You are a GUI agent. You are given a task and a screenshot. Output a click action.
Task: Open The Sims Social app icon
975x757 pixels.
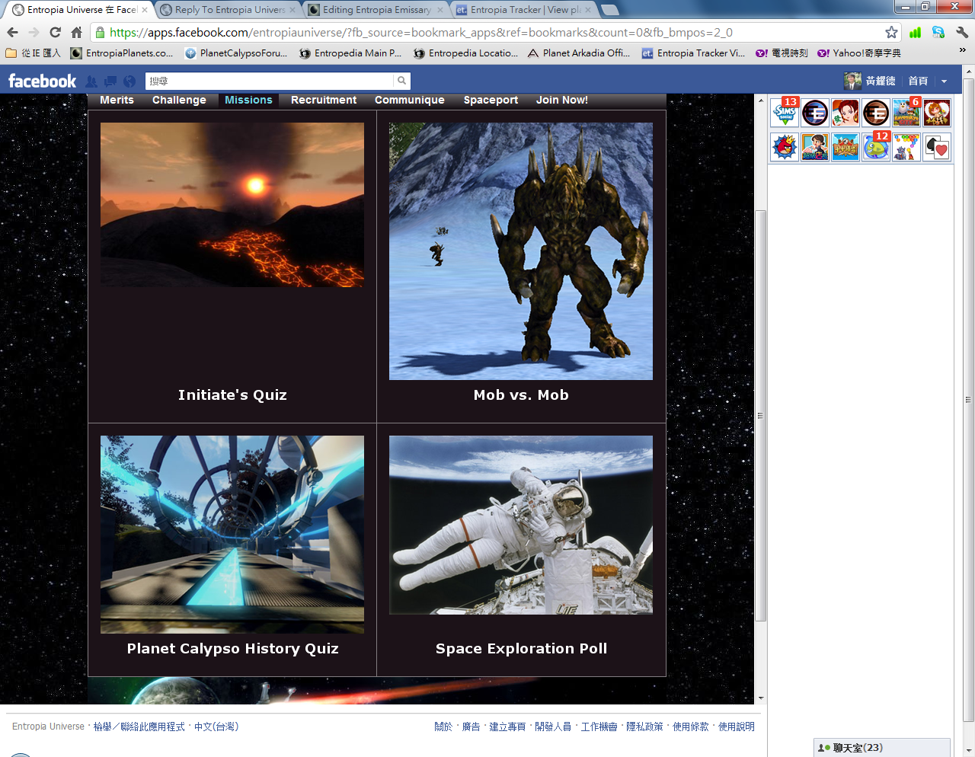pyautogui.click(x=785, y=113)
